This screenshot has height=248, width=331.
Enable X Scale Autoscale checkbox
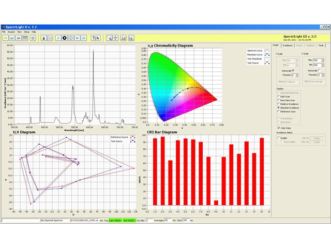[320, 70]
